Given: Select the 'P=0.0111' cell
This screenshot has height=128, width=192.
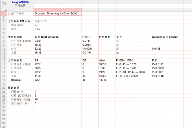Looking at the screenshot, I should tap(158, 64).
